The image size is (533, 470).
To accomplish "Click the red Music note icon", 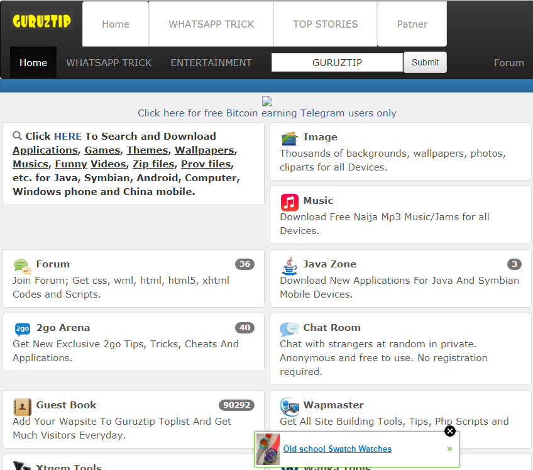I will [x=289, y=202].
